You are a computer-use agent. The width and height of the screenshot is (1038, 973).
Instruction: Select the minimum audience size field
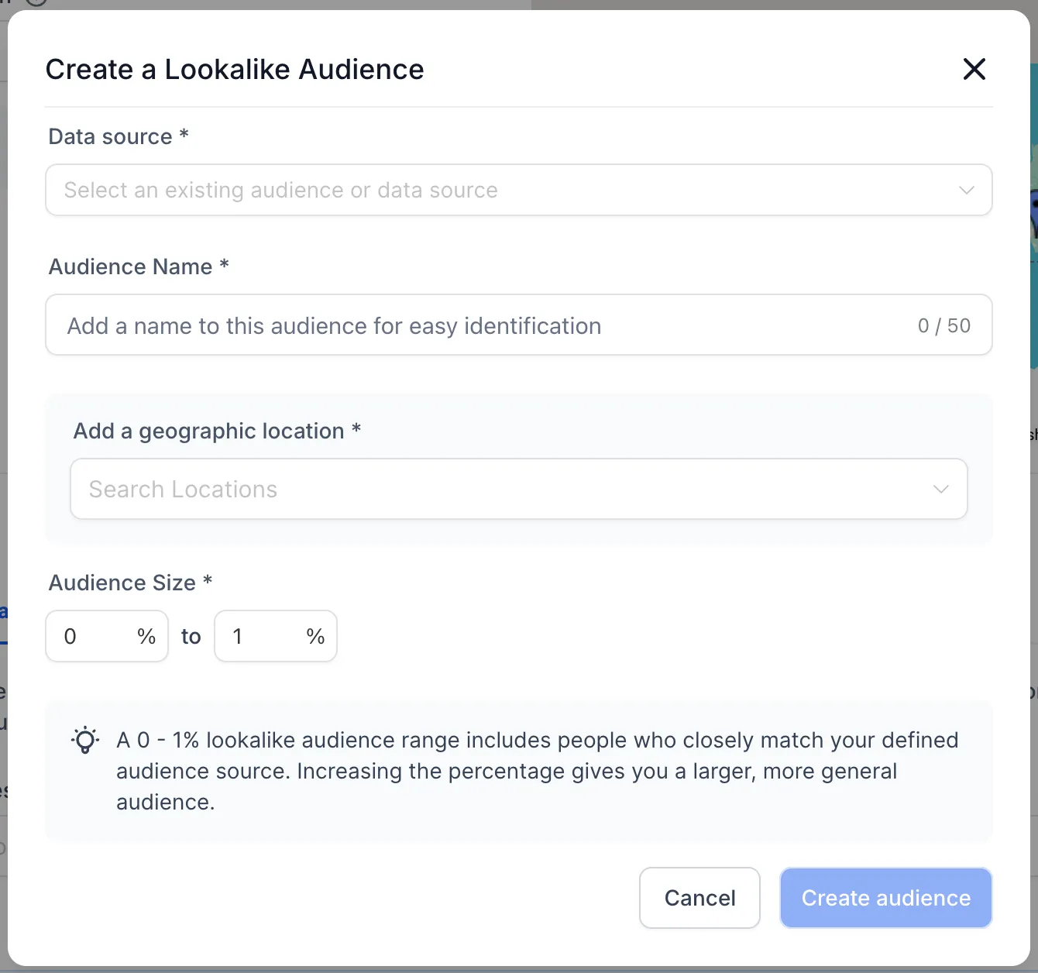[x=107, y=636]
